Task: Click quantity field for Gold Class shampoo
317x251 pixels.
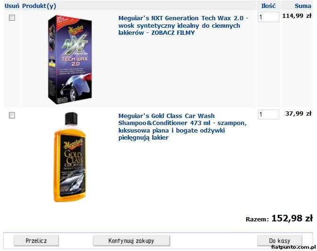Action: click(x=268, y=114)
